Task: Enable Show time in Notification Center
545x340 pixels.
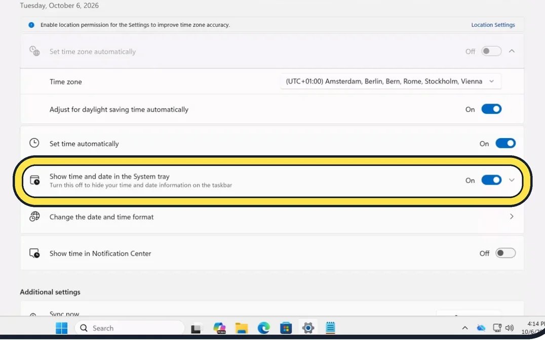Action: coord(505,253)
